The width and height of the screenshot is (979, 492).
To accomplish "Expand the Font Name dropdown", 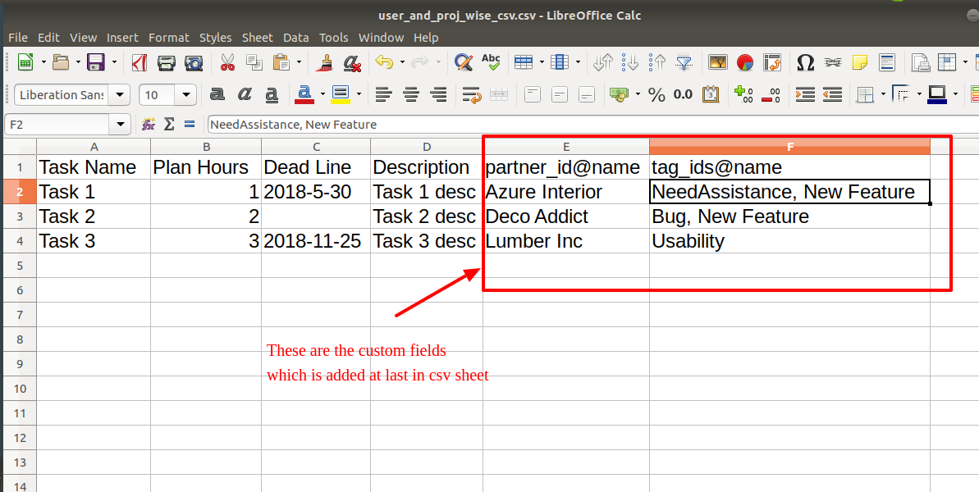I will pos(119,95).
